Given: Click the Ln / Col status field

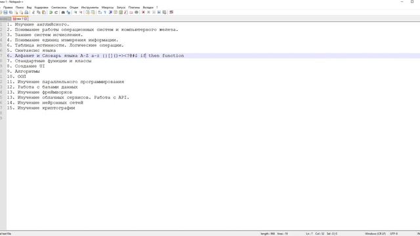Looking at the screenshot, I should point(322,233).
